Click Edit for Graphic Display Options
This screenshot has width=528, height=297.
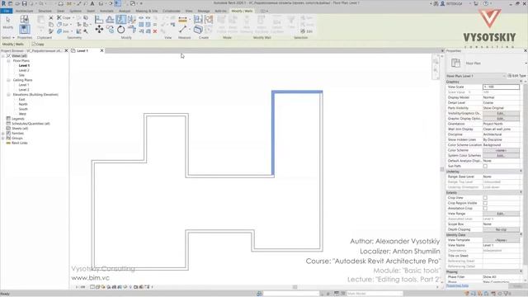(501, 119)
